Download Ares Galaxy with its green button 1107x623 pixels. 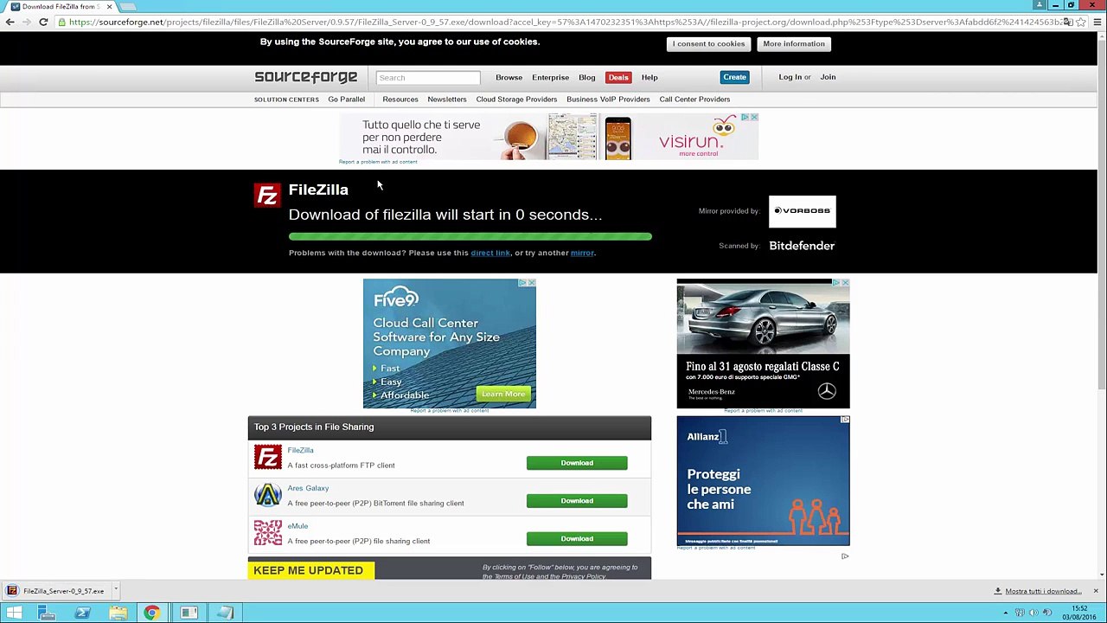tap(577, 501)
